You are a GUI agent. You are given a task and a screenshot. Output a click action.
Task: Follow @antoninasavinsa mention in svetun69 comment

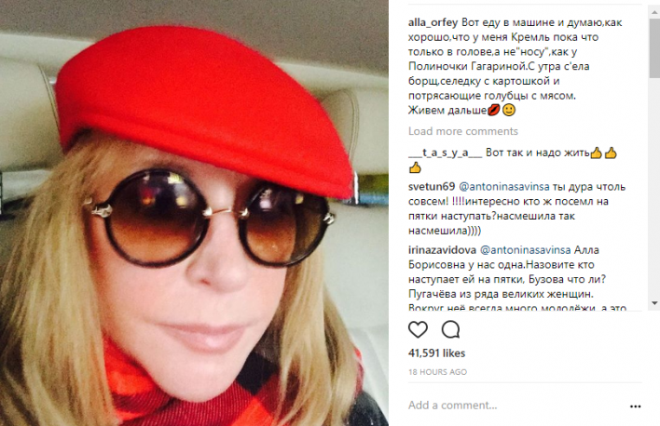503,186
